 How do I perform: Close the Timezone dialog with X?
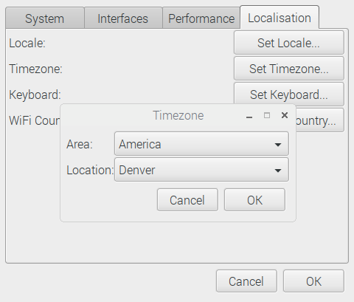click(285, 115)
